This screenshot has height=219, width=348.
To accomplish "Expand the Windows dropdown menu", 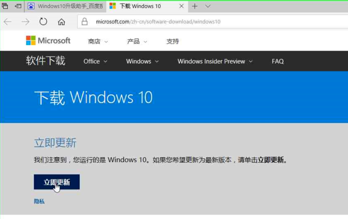I will [142, 61].
